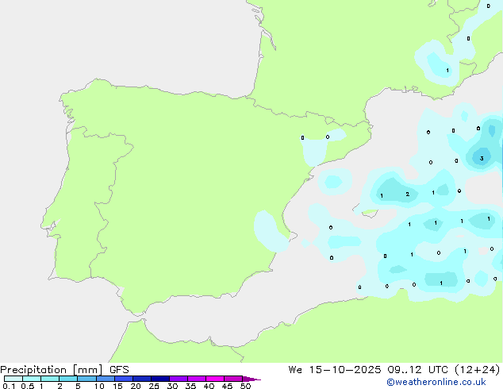Screen dimensions: 503x389
Task: Pick the 2–5 mm legend color swatch
Action: [68, 379]
